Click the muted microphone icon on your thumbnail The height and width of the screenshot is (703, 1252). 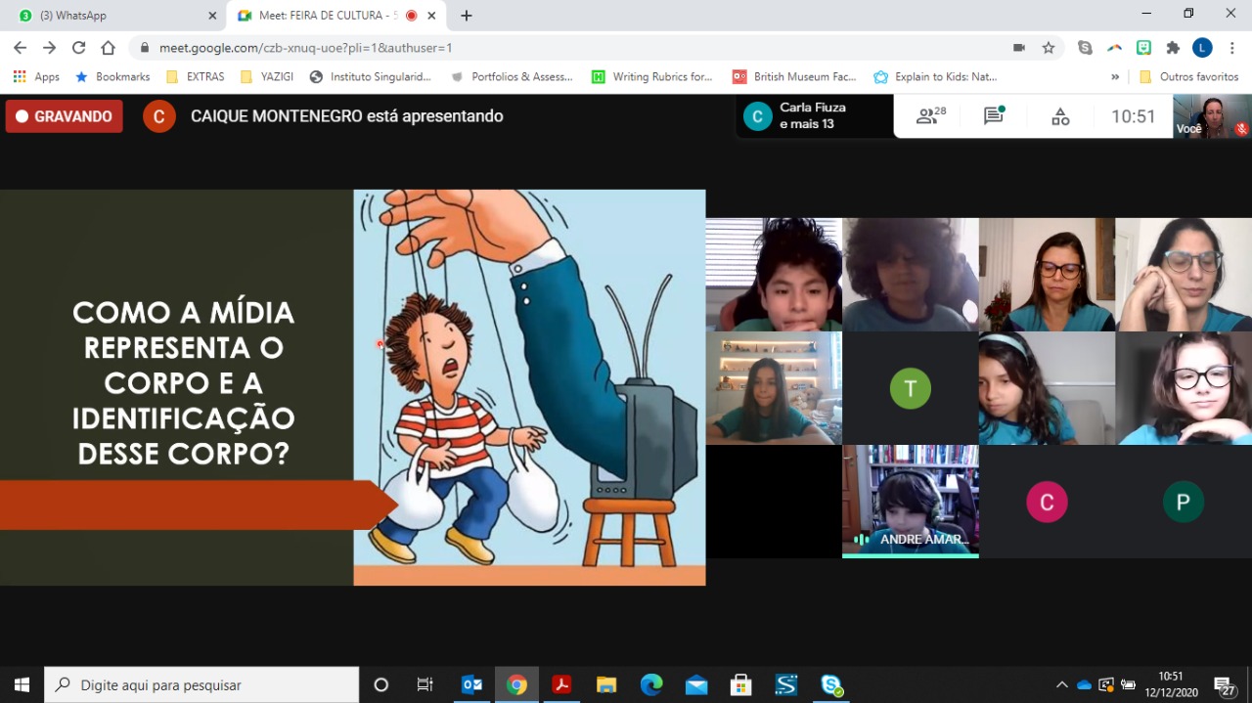coord(1241,129)
